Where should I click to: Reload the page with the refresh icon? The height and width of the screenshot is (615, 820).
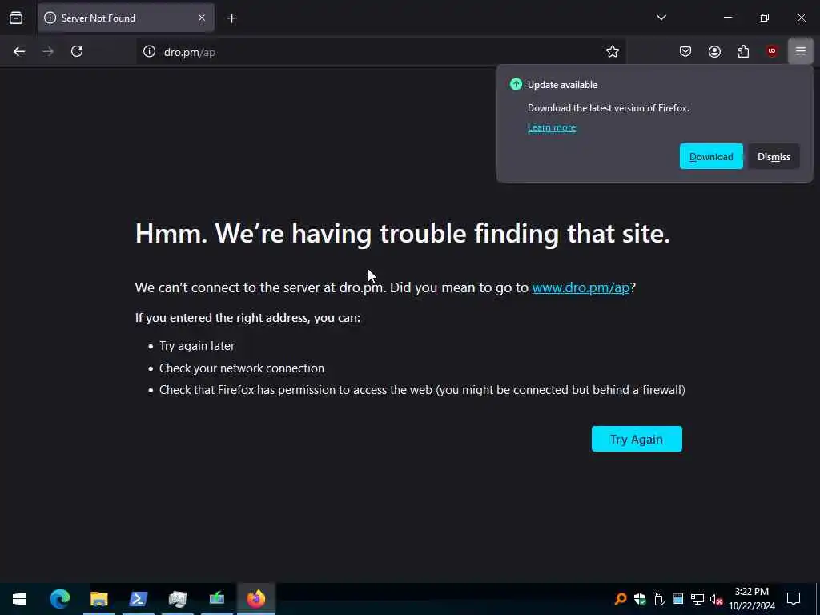tap(77, 51)
